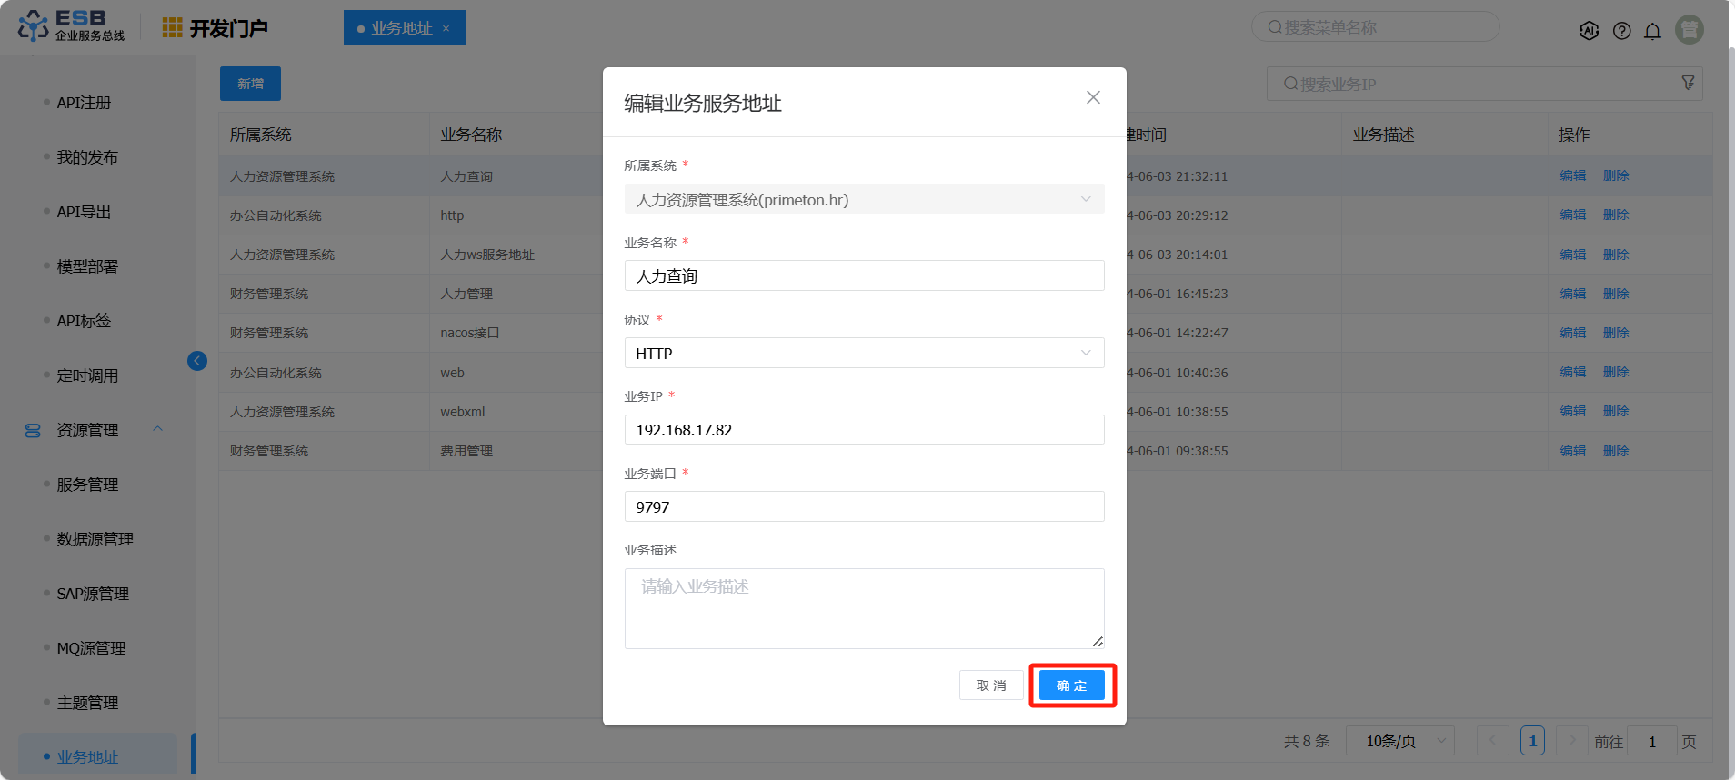Click the filter funnel icon
Viewport: 1735px width, 780px height.
[x=1688, y=83]
